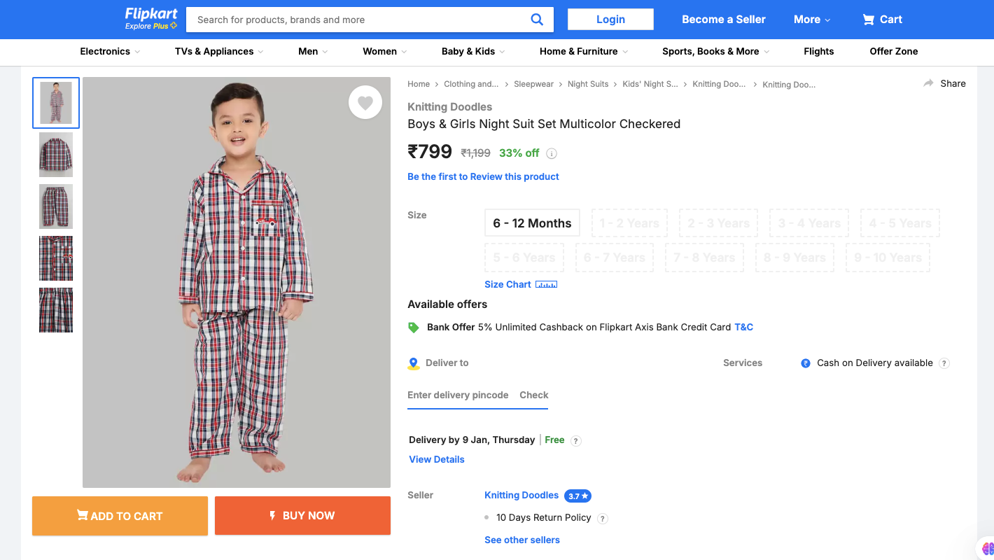994x560 pixels.
Task: Add product to wishlist with heart icon
Action: point(365,103)
